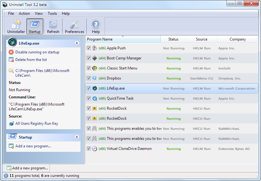
Task: Click the red Disable running on startup icon
Action: (x=11, y=52)
